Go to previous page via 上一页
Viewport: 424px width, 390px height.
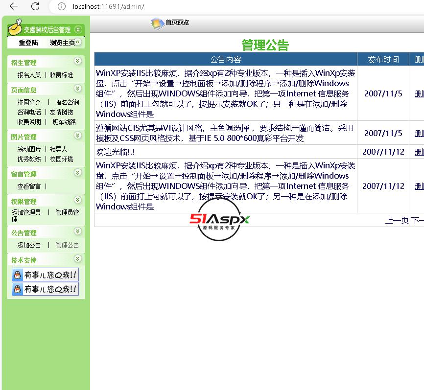pyautogui.click(x=397, y=221)
